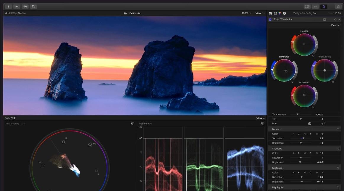Click the Shadows color wheel puck
This screenshot has width=344, height=191.
[x=286, y=71]
